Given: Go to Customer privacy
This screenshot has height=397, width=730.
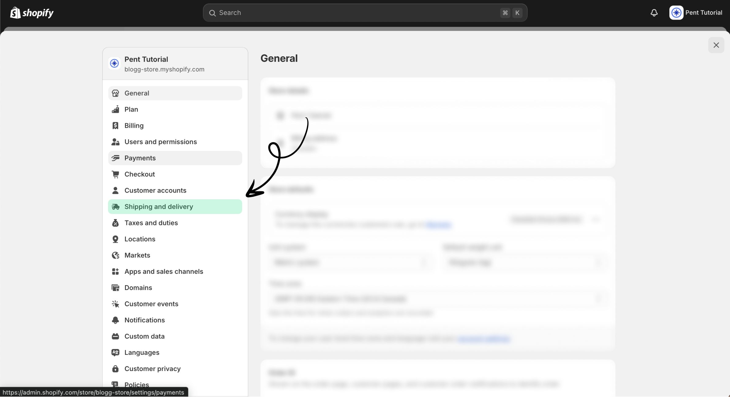Looking at the screenshot, I should point(175,369).
